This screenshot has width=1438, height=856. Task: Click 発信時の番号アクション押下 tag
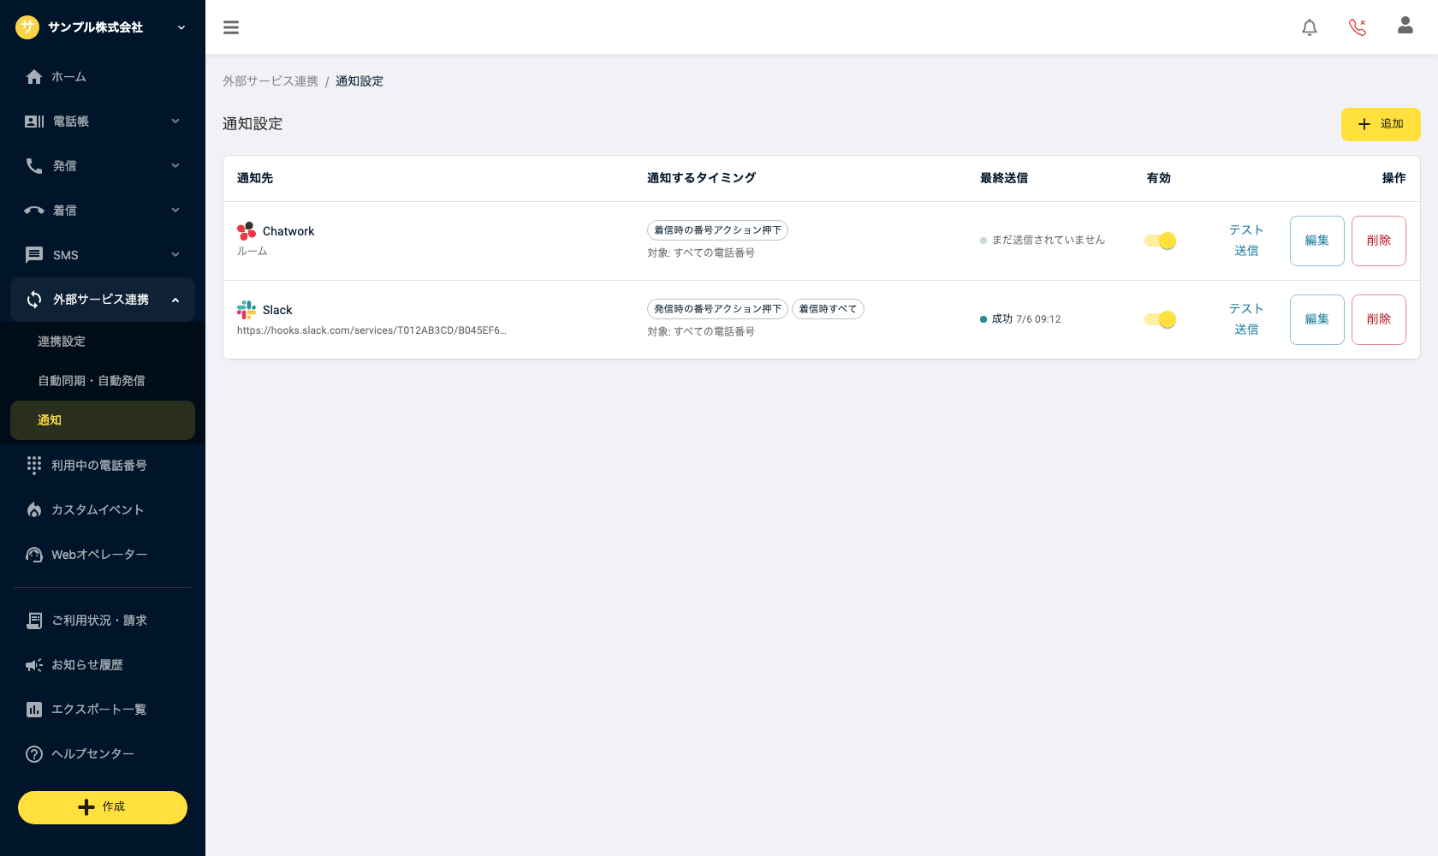pyautogui.click(x=717, y=309)
